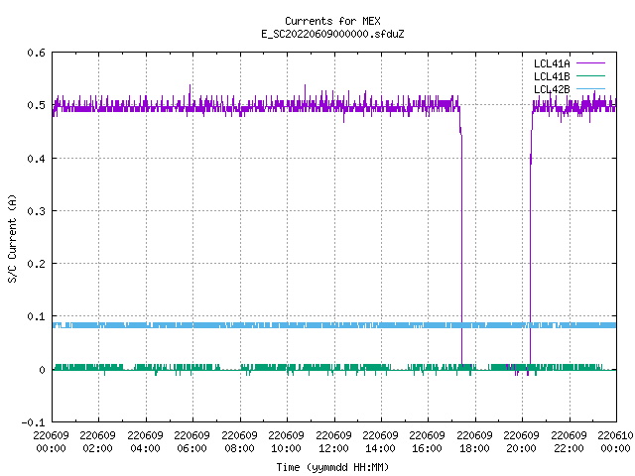This screenshot has width=635, height=476.
Task: Click the 0.6 y-axis tick label
Action: point(36,53)
